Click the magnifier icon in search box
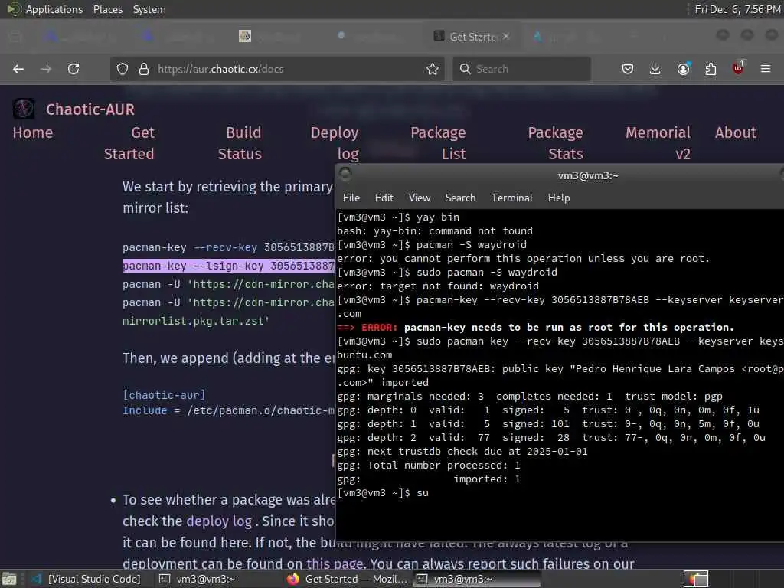This screenshot has height=588, width=784. (x=465, y=69)
